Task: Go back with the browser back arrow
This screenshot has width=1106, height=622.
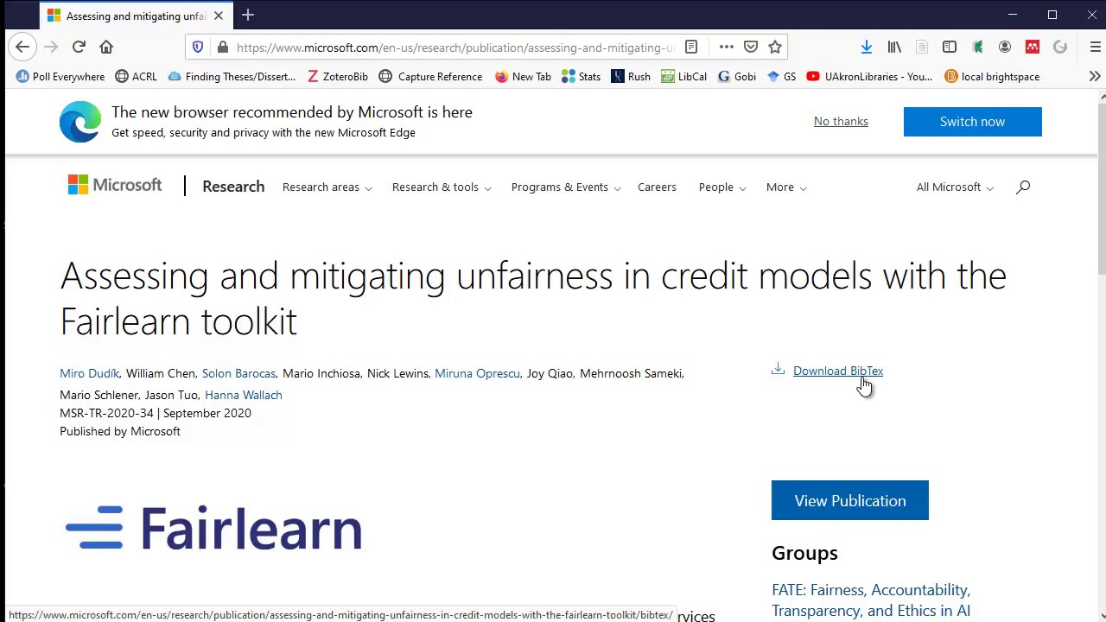Action: coord(22,47)
